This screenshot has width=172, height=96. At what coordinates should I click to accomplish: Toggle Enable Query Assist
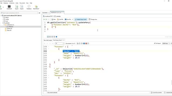[x=81, y=19]
